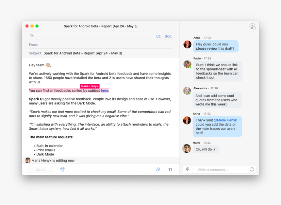This screenshot has height=205, width=281.
Task: Click Maria's avatar in the chat
Action: point(186,148)
